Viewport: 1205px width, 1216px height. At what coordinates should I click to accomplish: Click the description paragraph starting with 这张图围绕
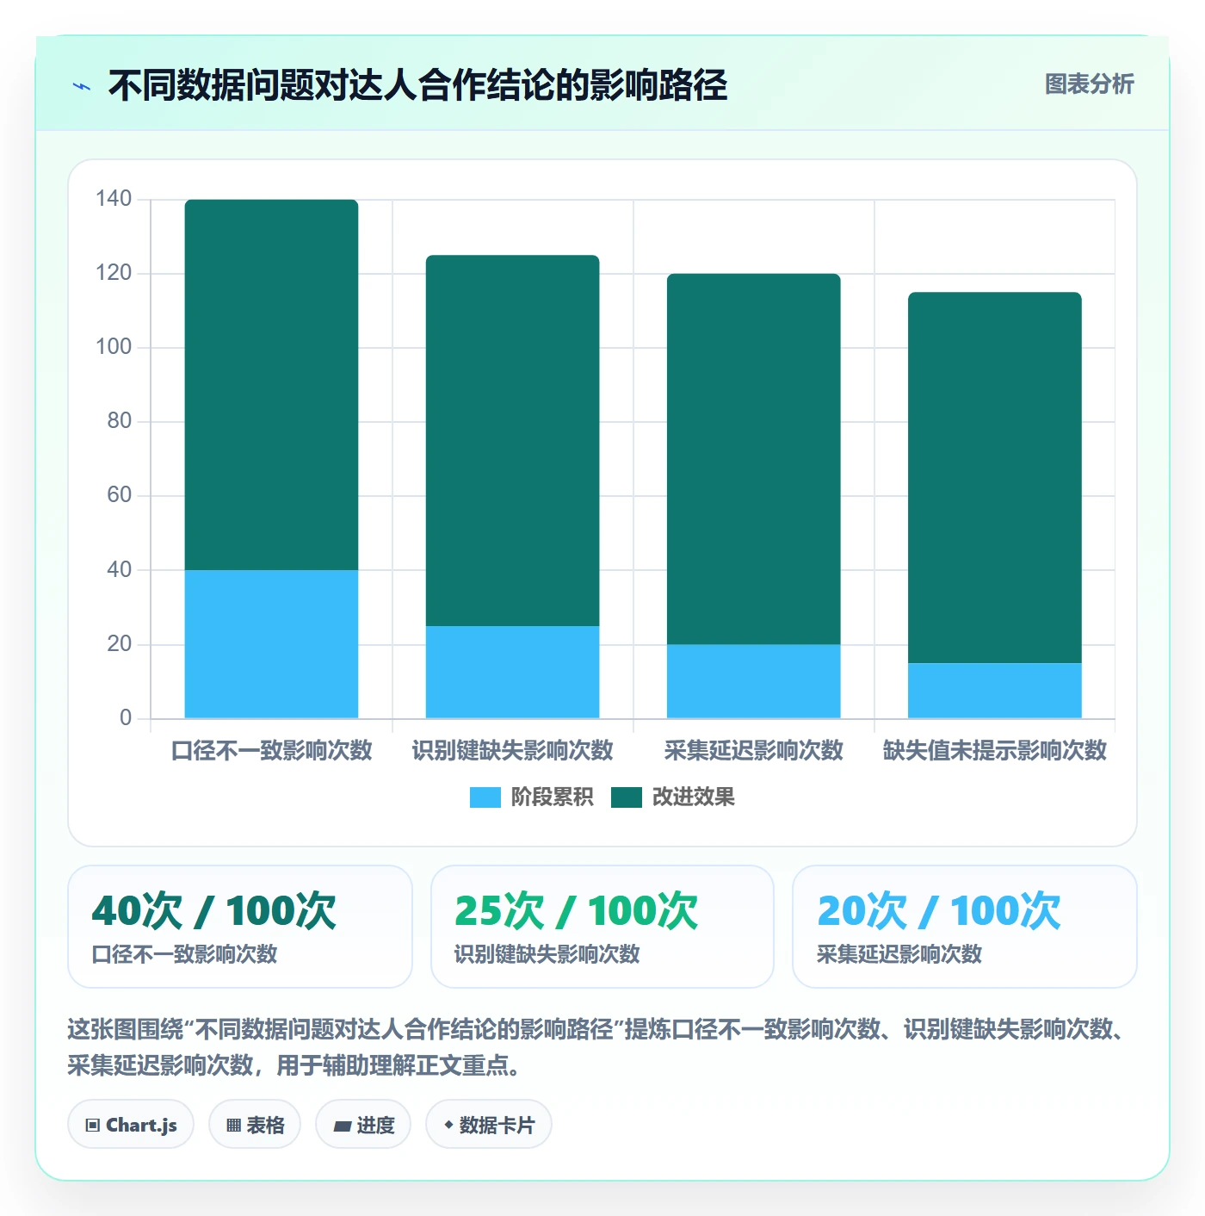(x=596, y=1047)
